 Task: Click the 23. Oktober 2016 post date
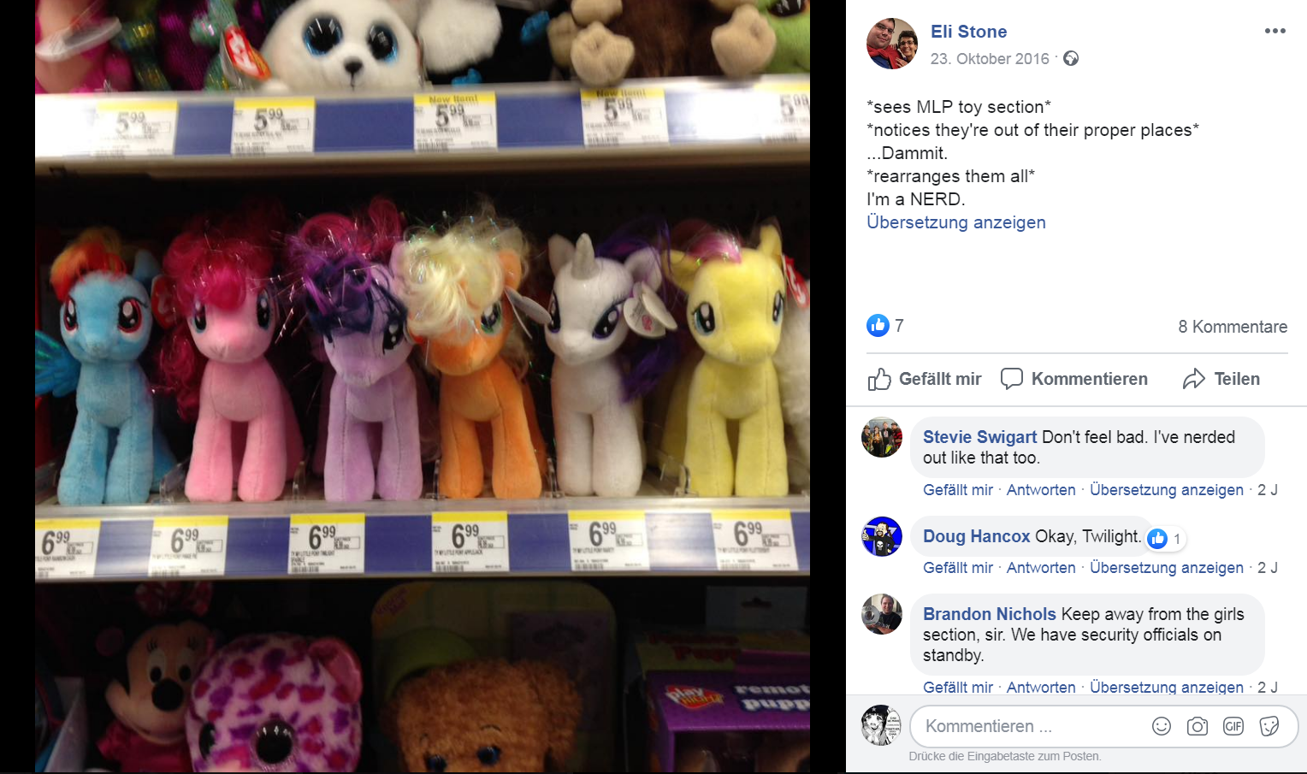(x=990, y=59)
